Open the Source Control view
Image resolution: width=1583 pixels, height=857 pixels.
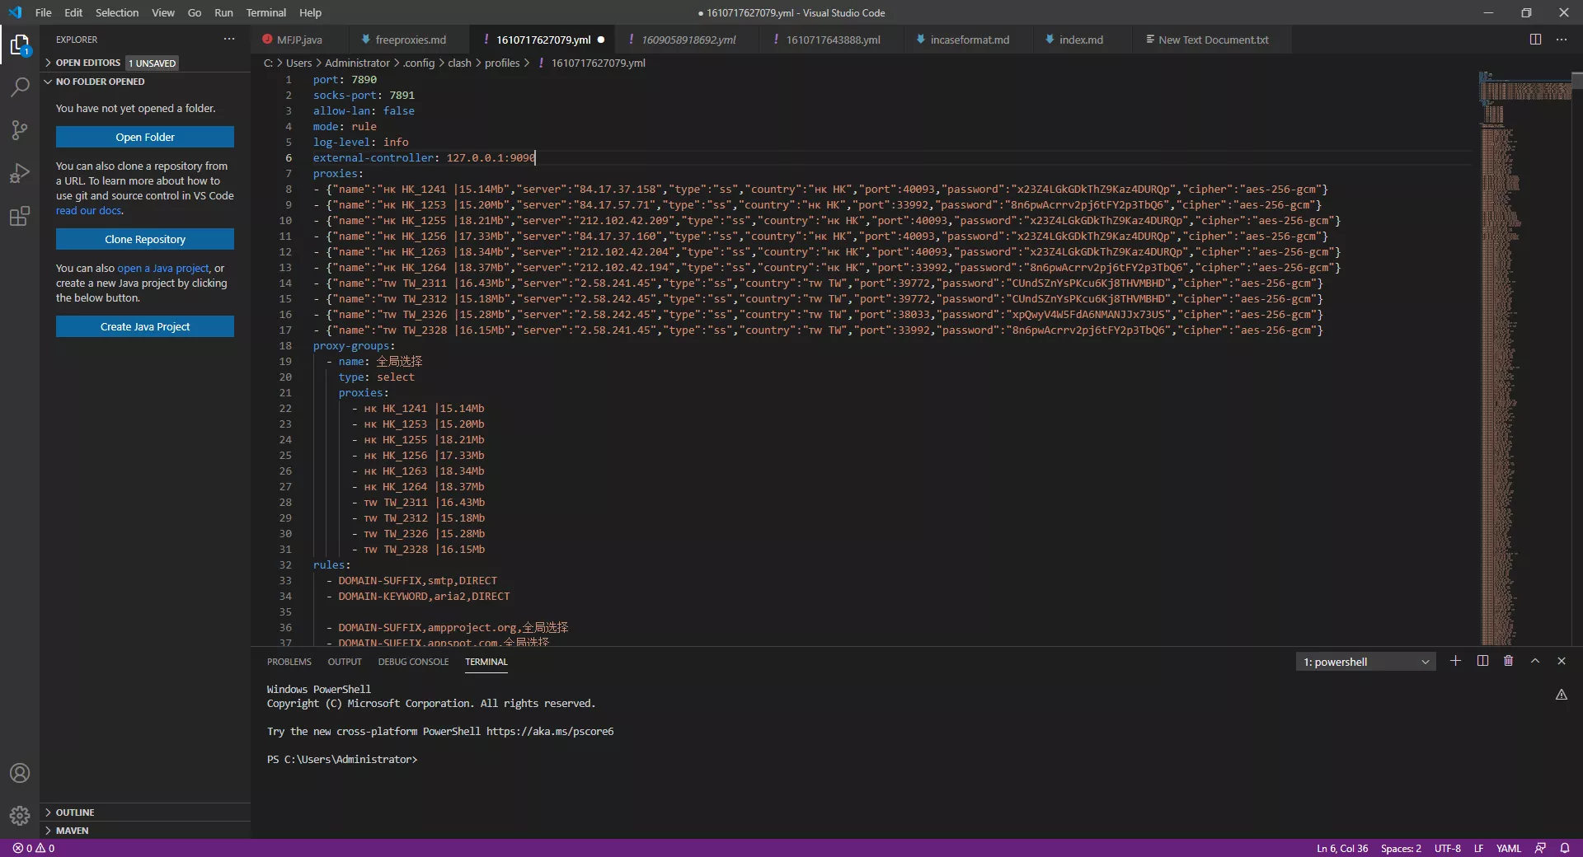20,130
